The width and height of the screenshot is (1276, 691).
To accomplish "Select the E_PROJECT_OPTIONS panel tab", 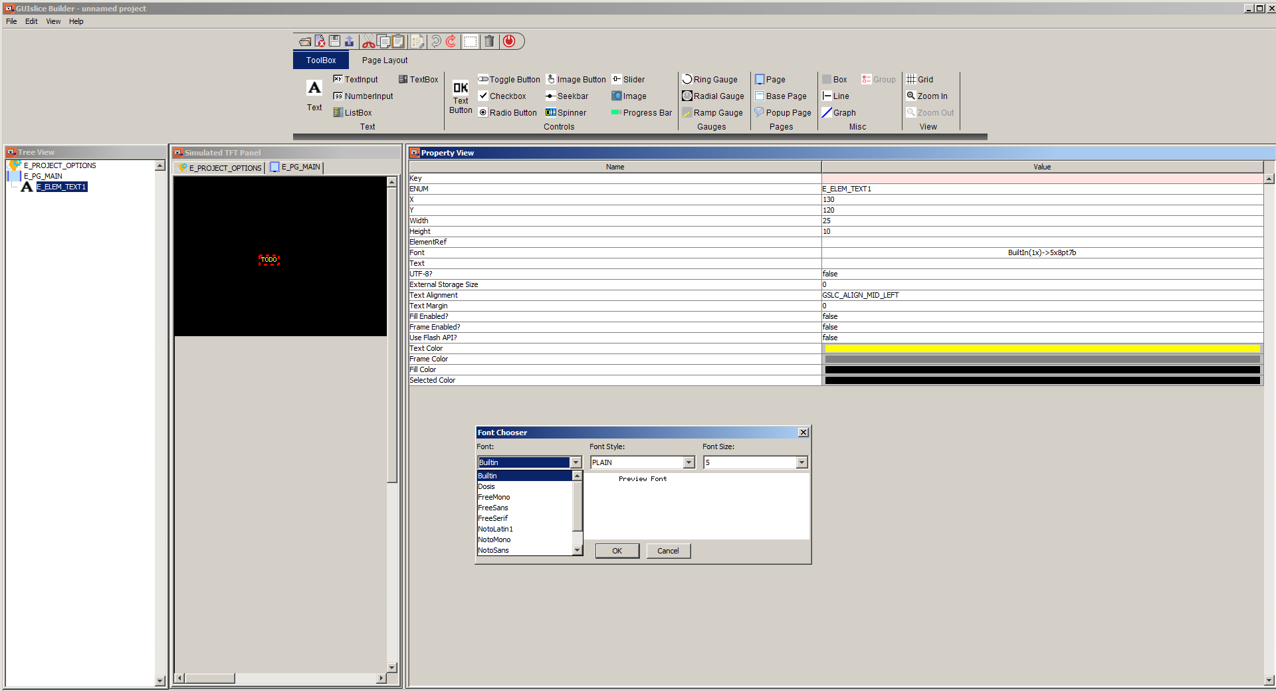I will click(220, 167).
